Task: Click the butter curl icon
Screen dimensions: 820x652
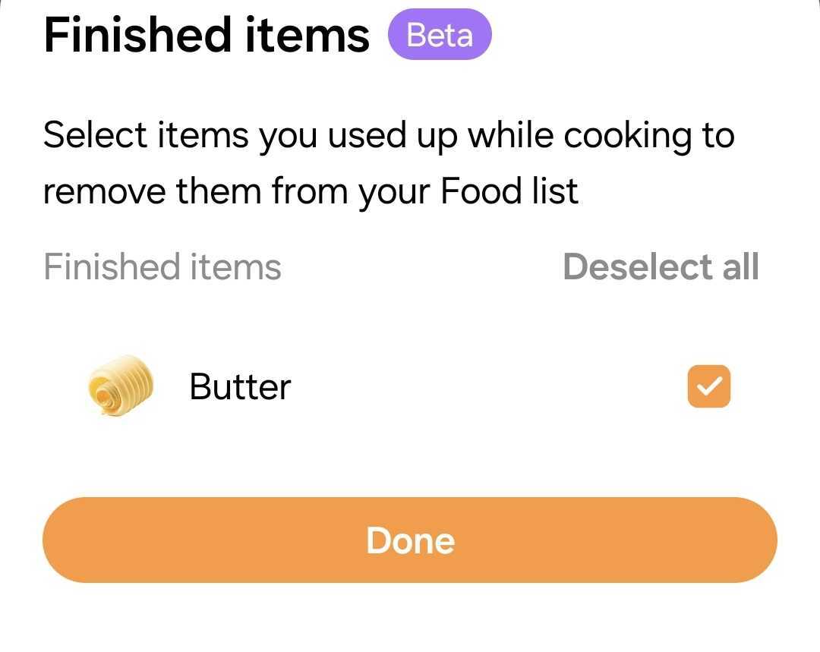Action: pos(121,386)
